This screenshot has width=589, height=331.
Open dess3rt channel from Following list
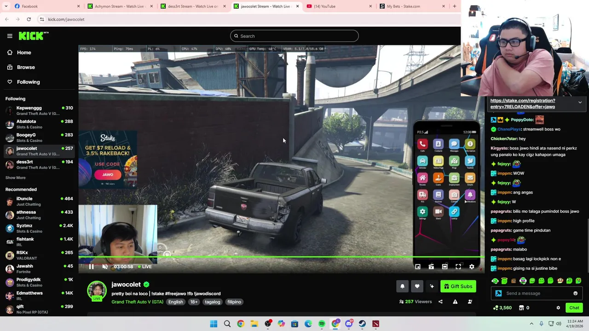point(39,165)
